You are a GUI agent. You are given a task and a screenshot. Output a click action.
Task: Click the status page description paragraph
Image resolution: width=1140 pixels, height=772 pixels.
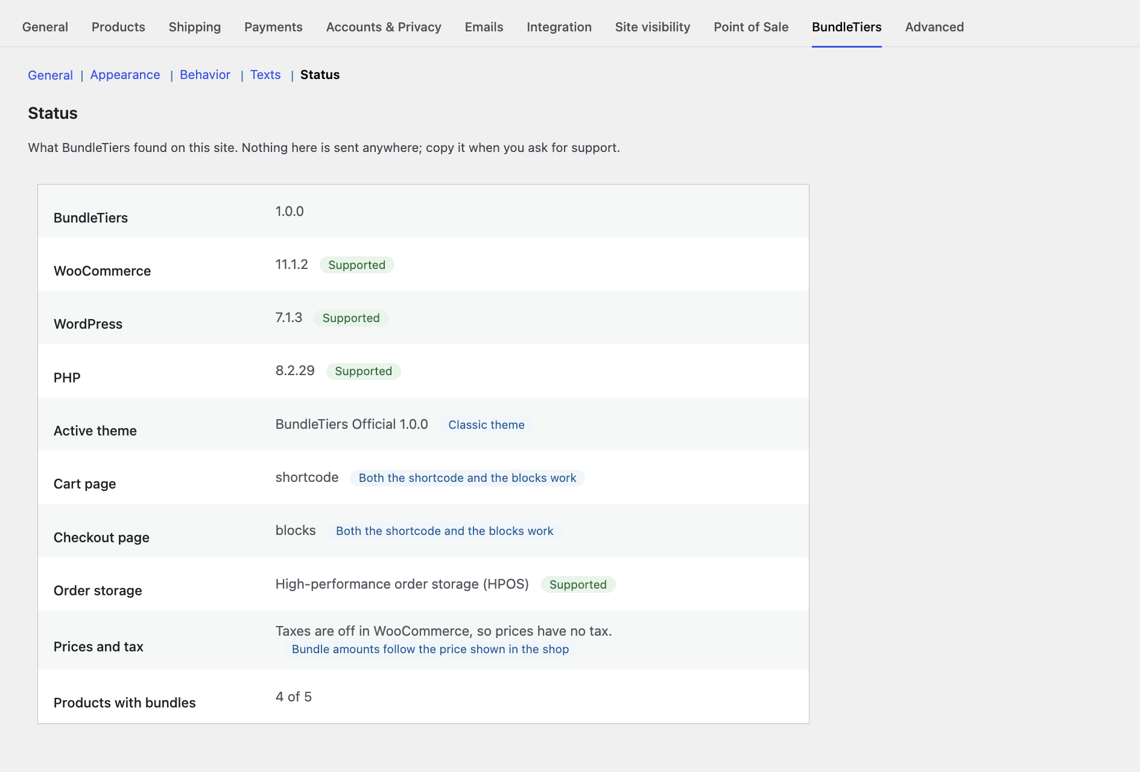[324, 148]
